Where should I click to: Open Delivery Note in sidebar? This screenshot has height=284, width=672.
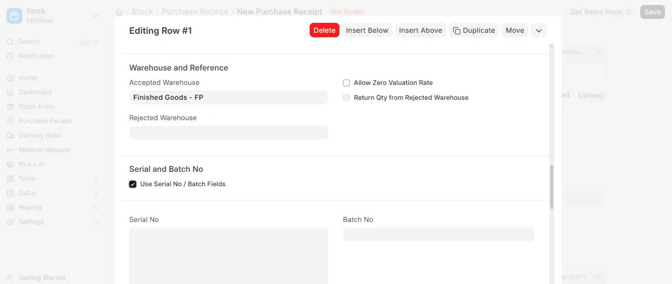[39, 136]
